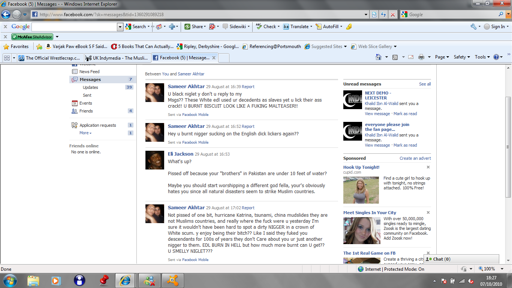512x288 pixels.
Task: Expand the More list in left sidebar
Action: tap(85, 133)
